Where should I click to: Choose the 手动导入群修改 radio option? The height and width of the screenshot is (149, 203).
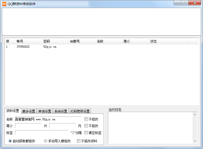click(46, 141)
